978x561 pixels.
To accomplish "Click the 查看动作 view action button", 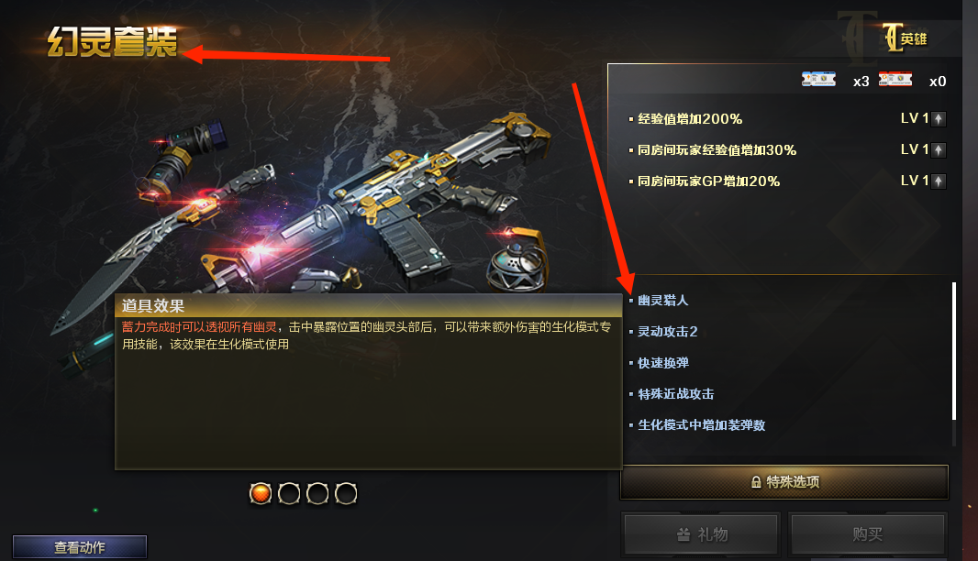I will click(x=80, y=547).
